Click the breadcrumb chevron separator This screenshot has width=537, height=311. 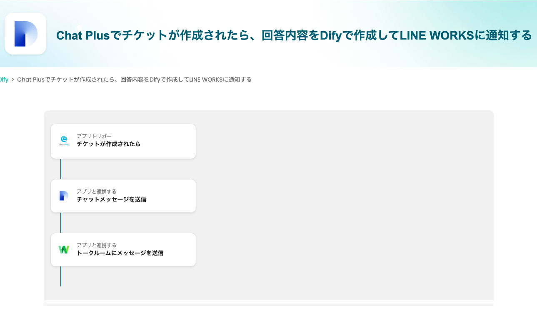13,80
